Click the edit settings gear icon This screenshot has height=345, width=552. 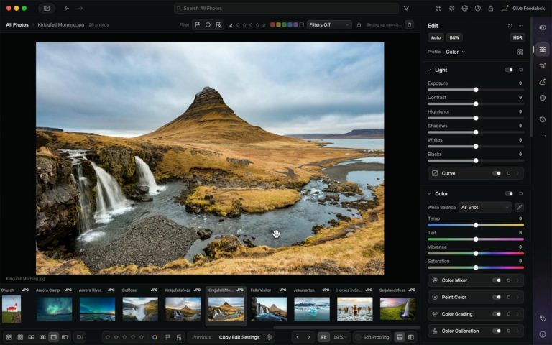pos(270,337)
